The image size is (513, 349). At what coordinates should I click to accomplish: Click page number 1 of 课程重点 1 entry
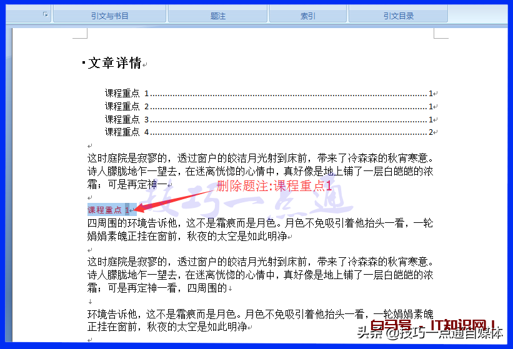[431, 94]
